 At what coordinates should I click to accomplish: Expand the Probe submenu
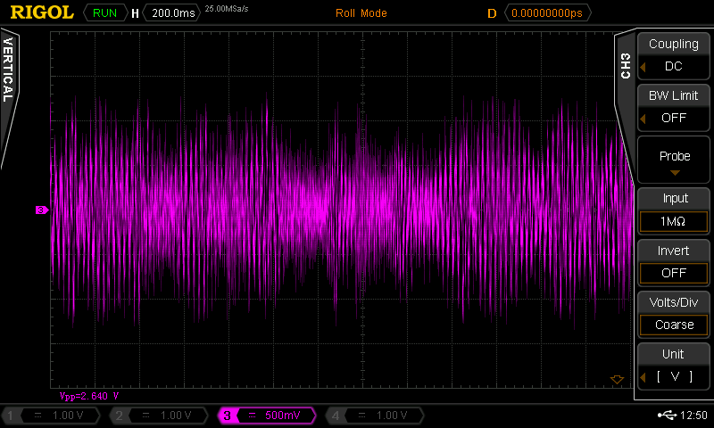coord(674,160)
